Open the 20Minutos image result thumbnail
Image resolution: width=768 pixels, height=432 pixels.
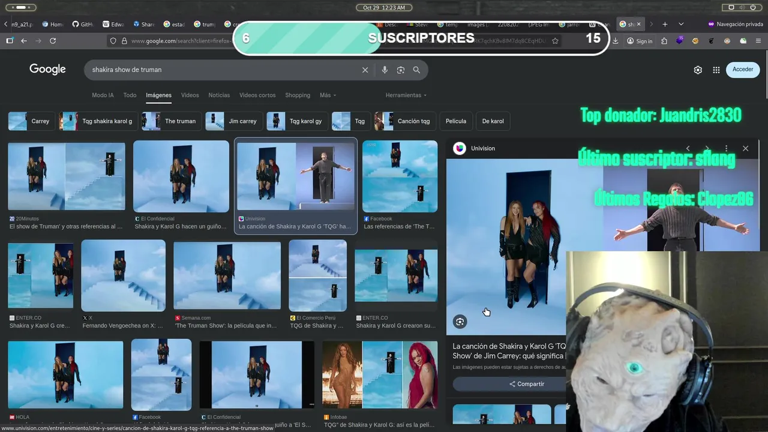pos(67,175)
